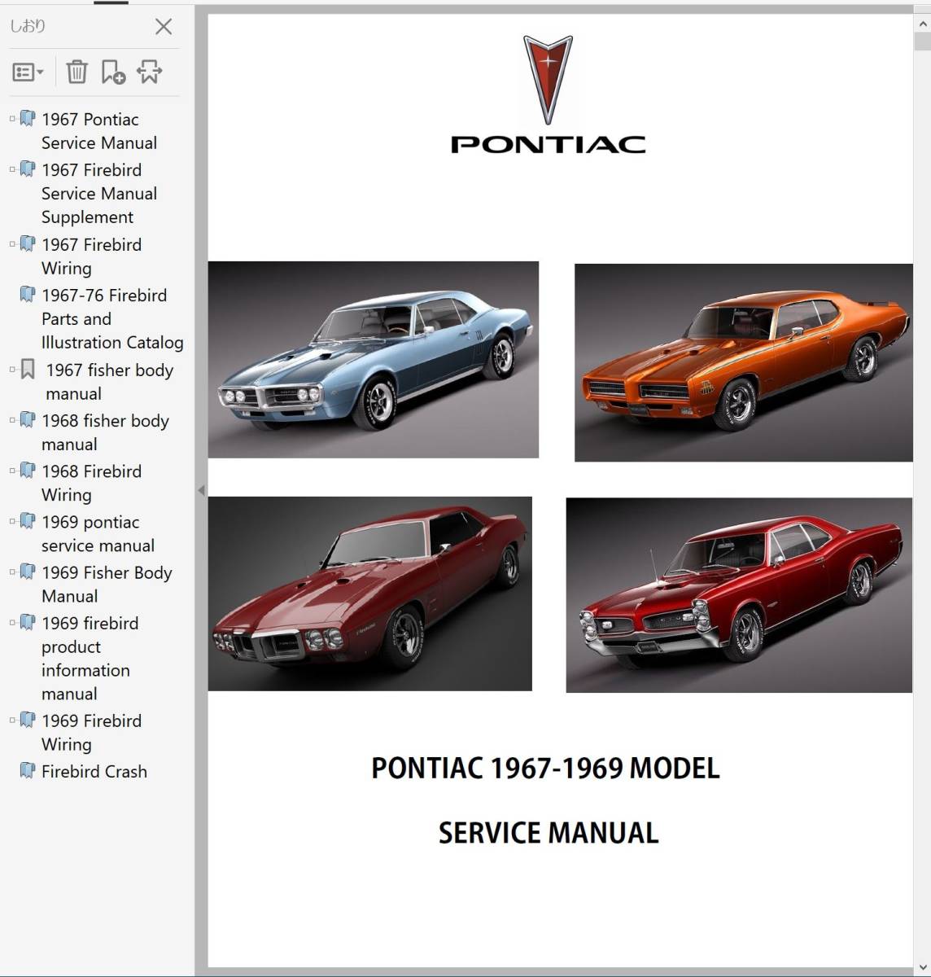
Task: Open the bookmark options dropdown menu
Action: 28,72
